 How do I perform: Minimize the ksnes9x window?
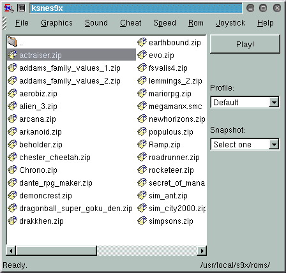(x=250, y=8)
